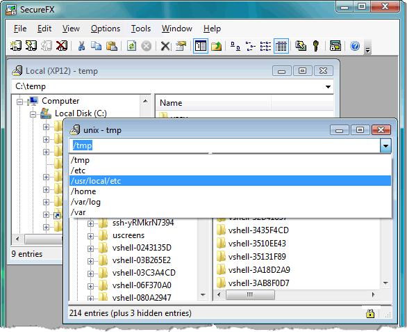Viewport: 407px width, 332px height.
Task: Toggle the folder tree pane icon
Action: [201, 46]
